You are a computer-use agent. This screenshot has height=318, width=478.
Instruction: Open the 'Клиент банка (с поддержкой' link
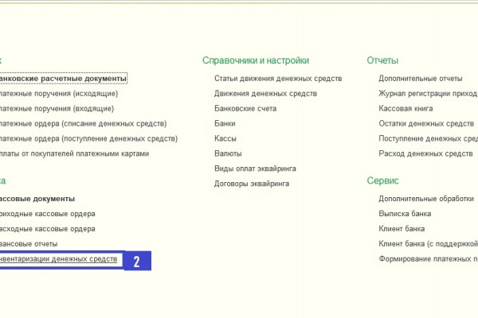click(429, 244)
